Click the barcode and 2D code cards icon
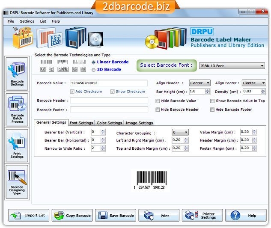 tap(49, 38)
